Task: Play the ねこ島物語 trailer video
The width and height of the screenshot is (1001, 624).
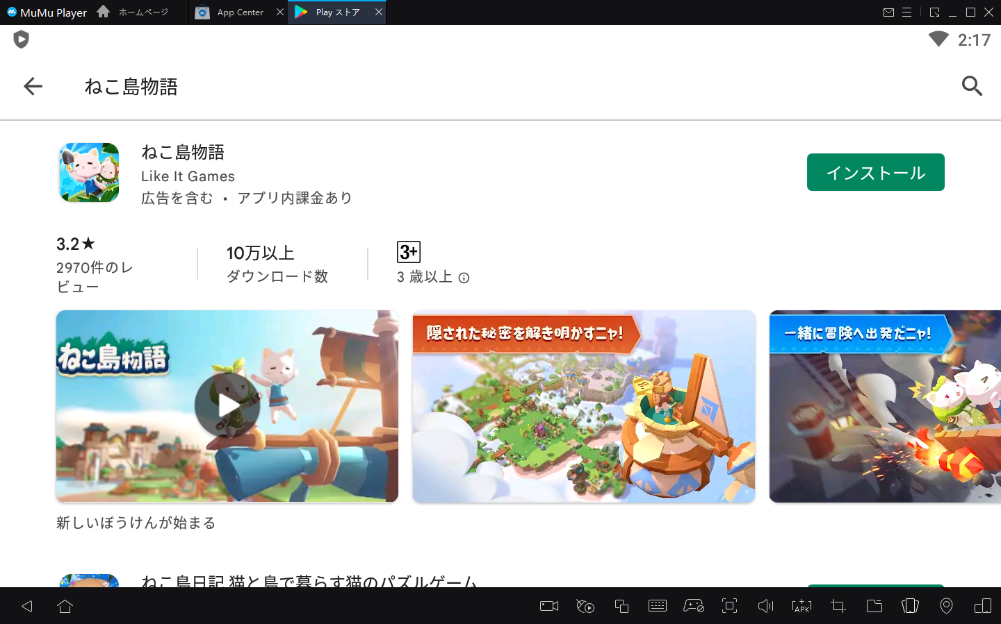Action: pos(227,406)
